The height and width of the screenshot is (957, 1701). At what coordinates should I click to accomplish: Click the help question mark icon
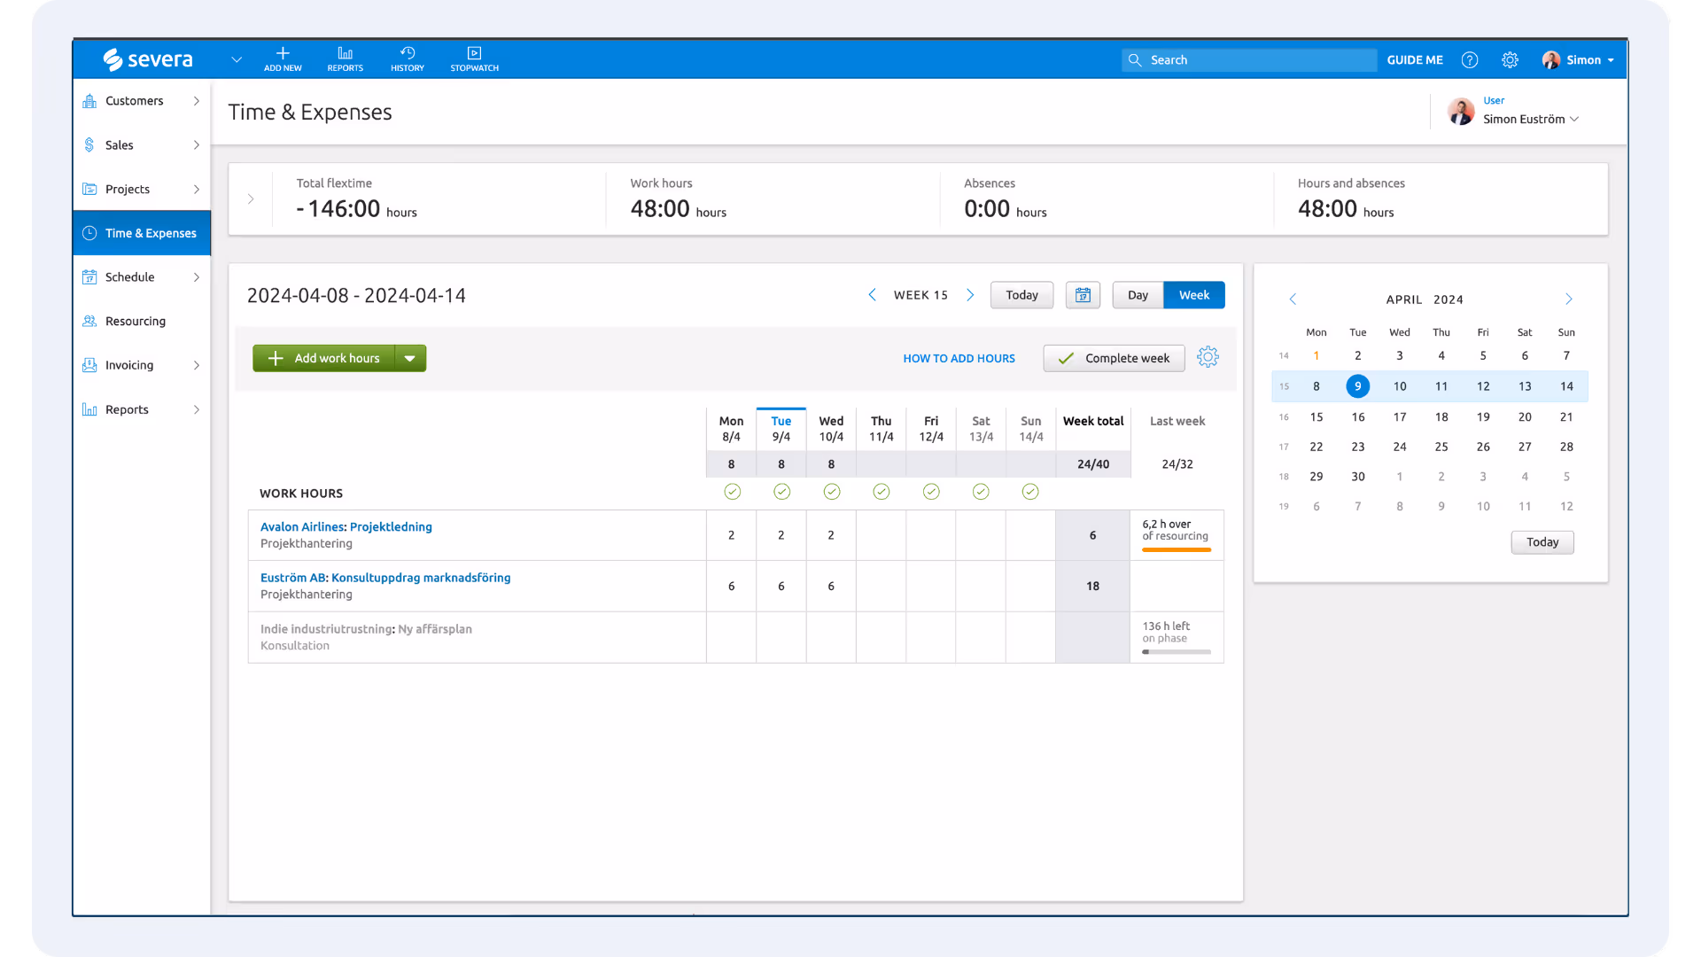[x=1470, y=60]
